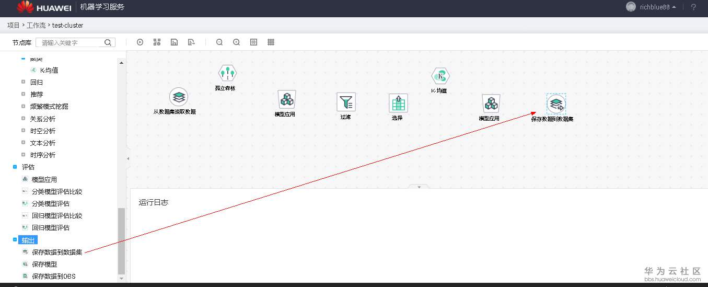This screenshot has height=287, width=708.
Task: Select the K-均值 node on canvas
Action: point(440,76)
